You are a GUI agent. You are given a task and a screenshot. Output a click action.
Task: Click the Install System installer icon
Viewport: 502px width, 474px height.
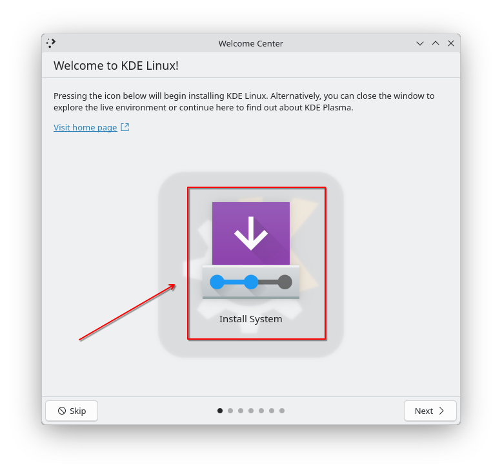pyautogui.click(x=251, y=251)
